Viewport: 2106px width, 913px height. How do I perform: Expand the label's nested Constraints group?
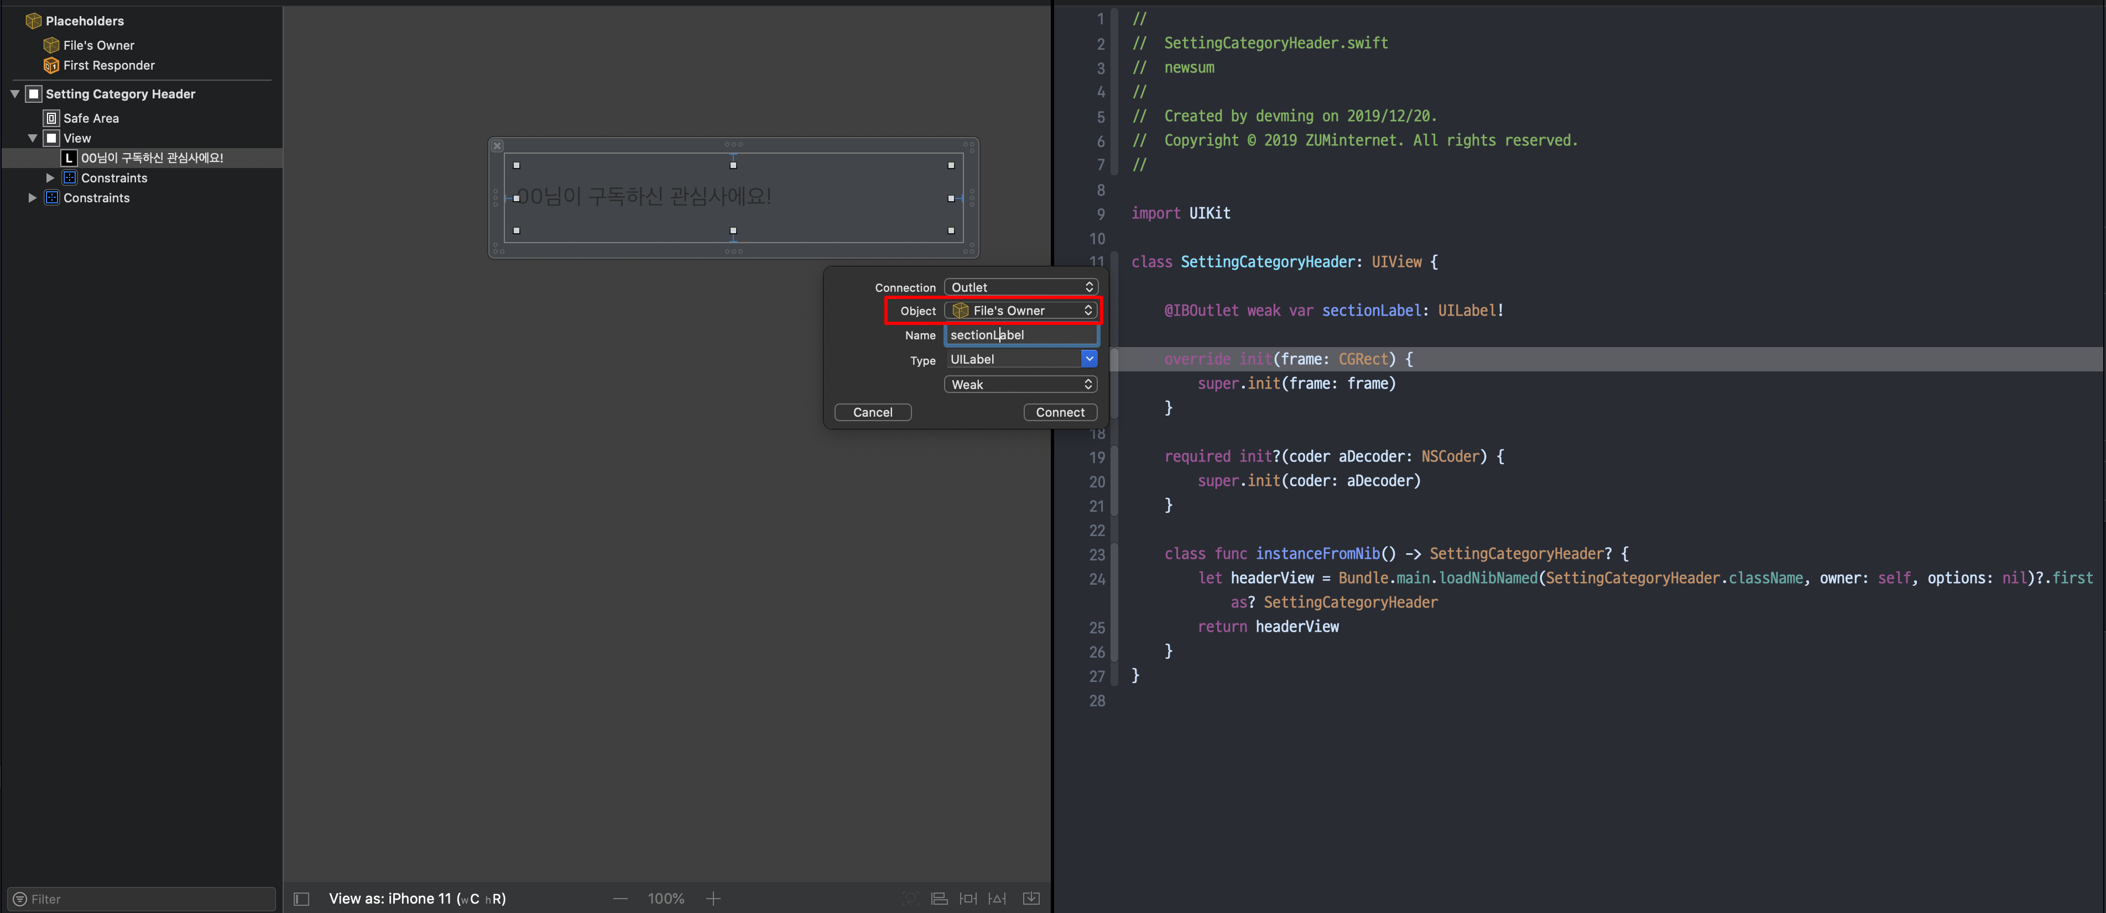click(x=50, y=178)
